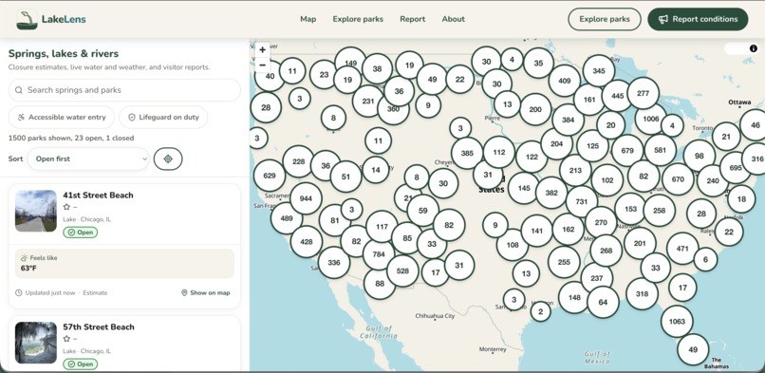Expand the 336 map cluster
The image size is (765, 373).
pyautogui.click(x=334, y=263)
